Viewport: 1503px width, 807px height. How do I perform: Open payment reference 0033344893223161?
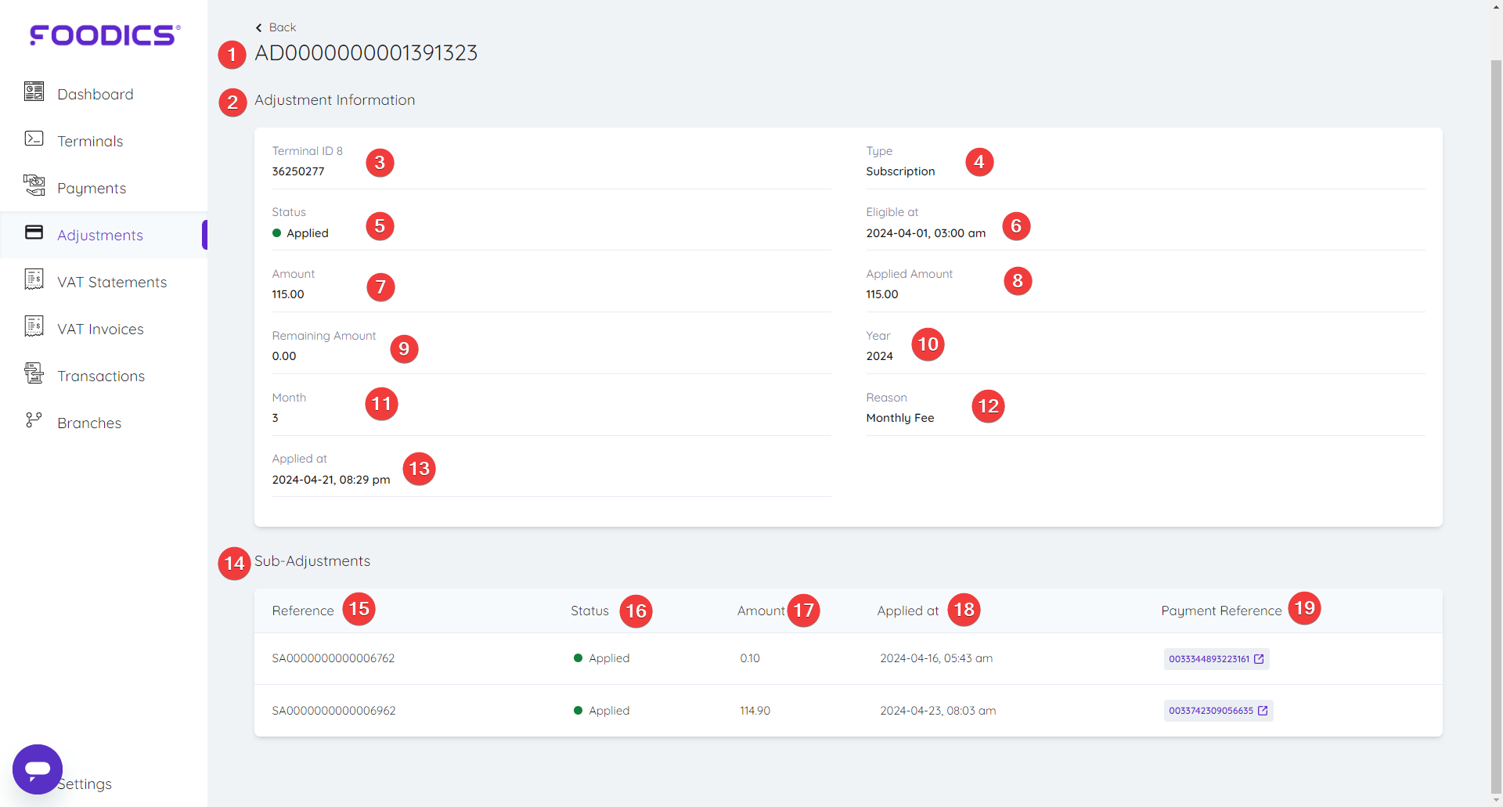pos(1209,658)
